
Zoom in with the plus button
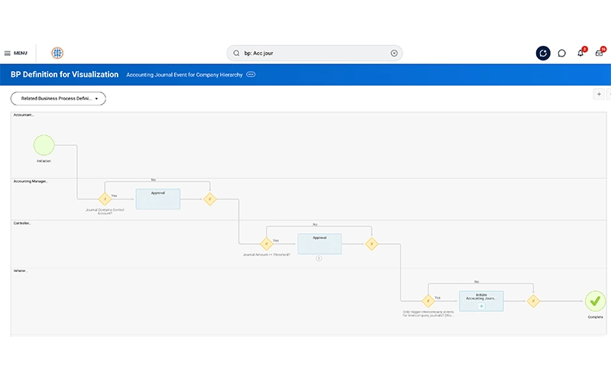click(x=599, y=94)
